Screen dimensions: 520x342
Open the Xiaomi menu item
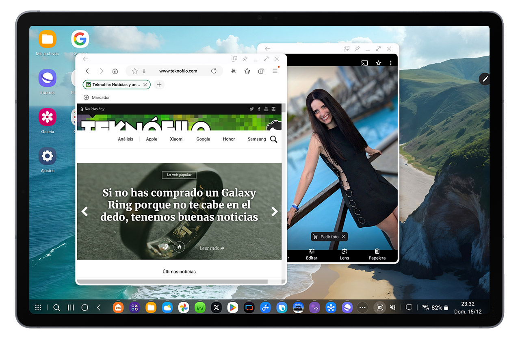[177, 139]
